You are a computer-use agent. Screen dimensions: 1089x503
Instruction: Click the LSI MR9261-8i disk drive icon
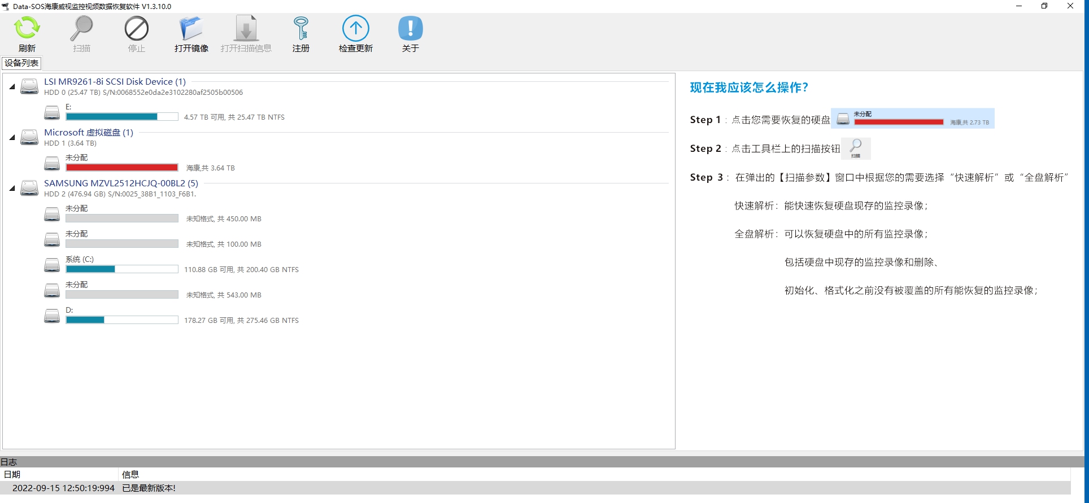point(29,86)
